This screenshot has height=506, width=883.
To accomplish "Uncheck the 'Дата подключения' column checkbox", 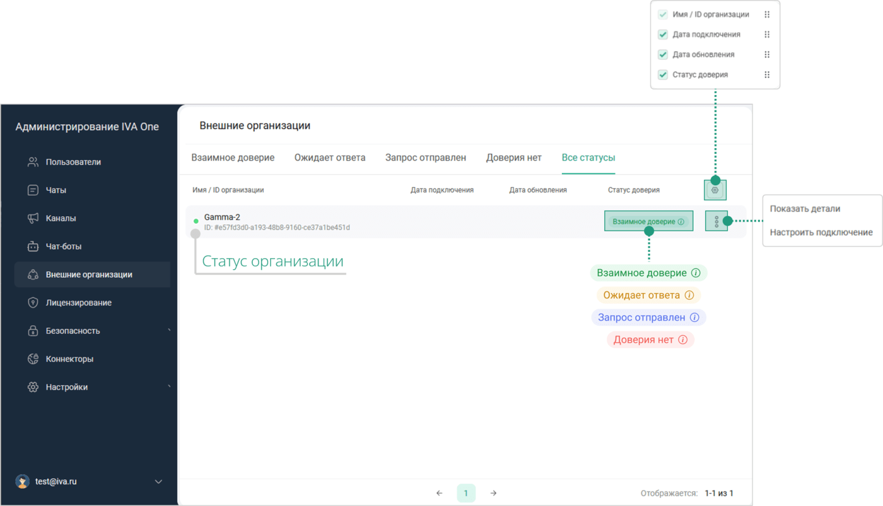I will (x=663, y=35).
